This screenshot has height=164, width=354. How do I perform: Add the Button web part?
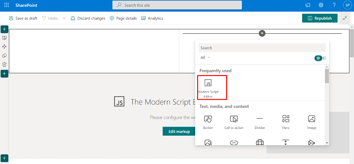pyautogui.click(x=208, y=122)
